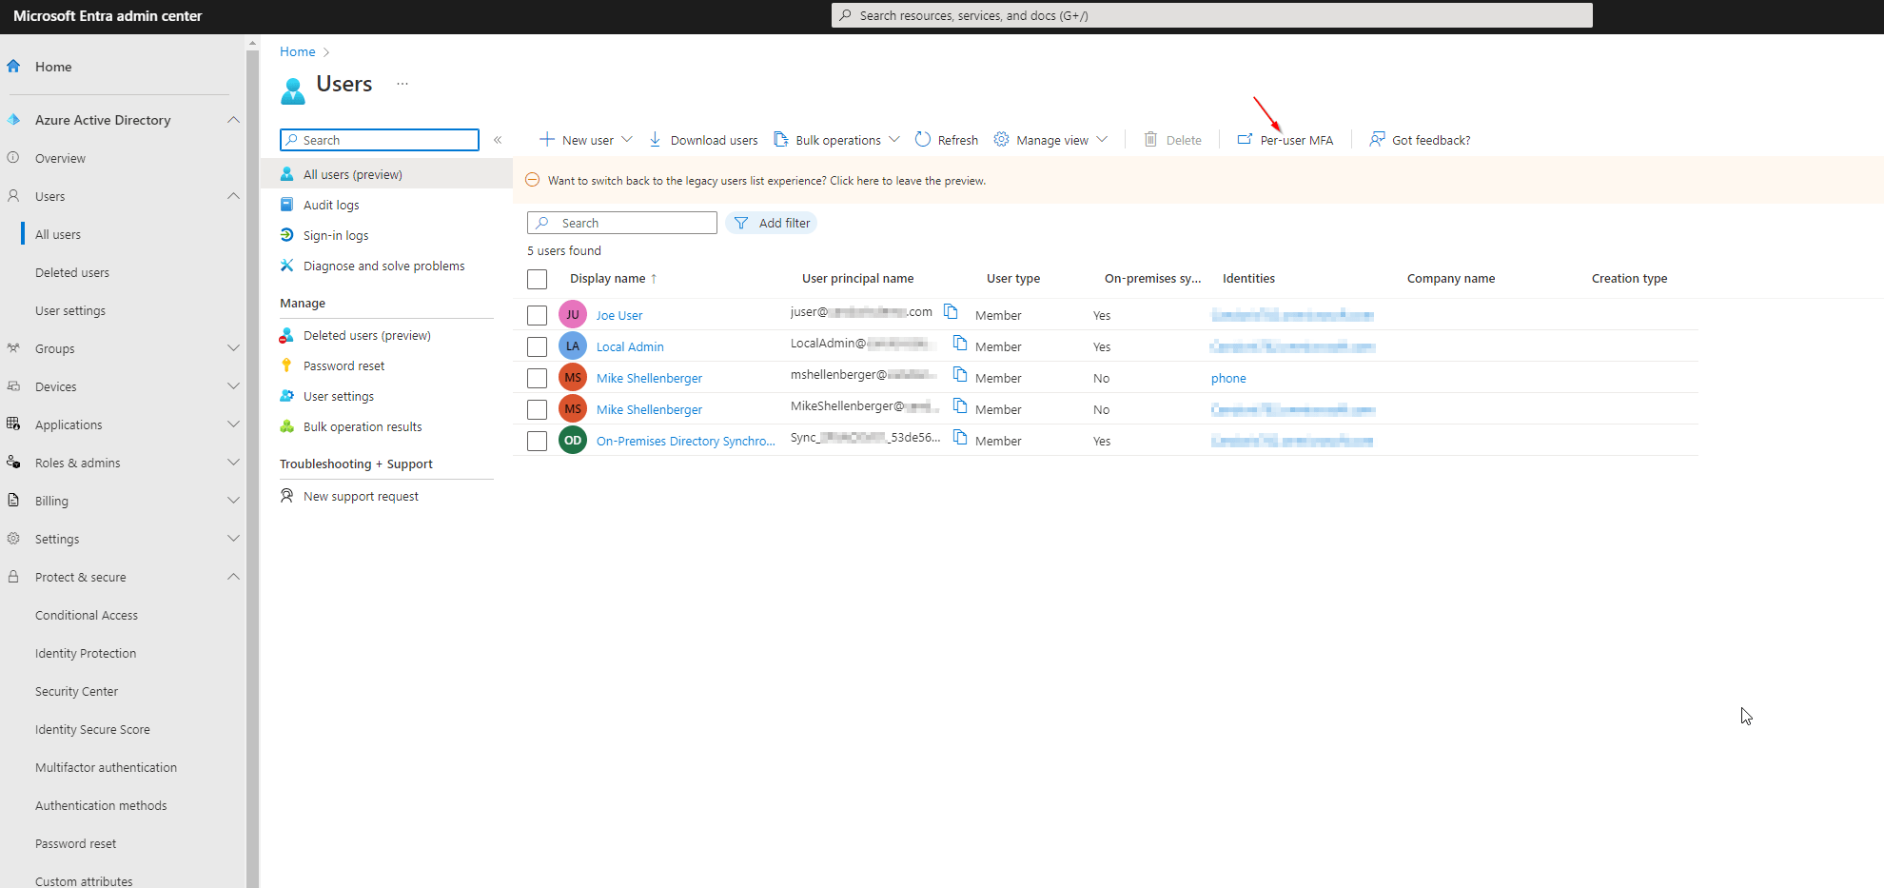This screenshot has height=888, width=1884.
Task: Open Sign-in logs
Action: 335,234
